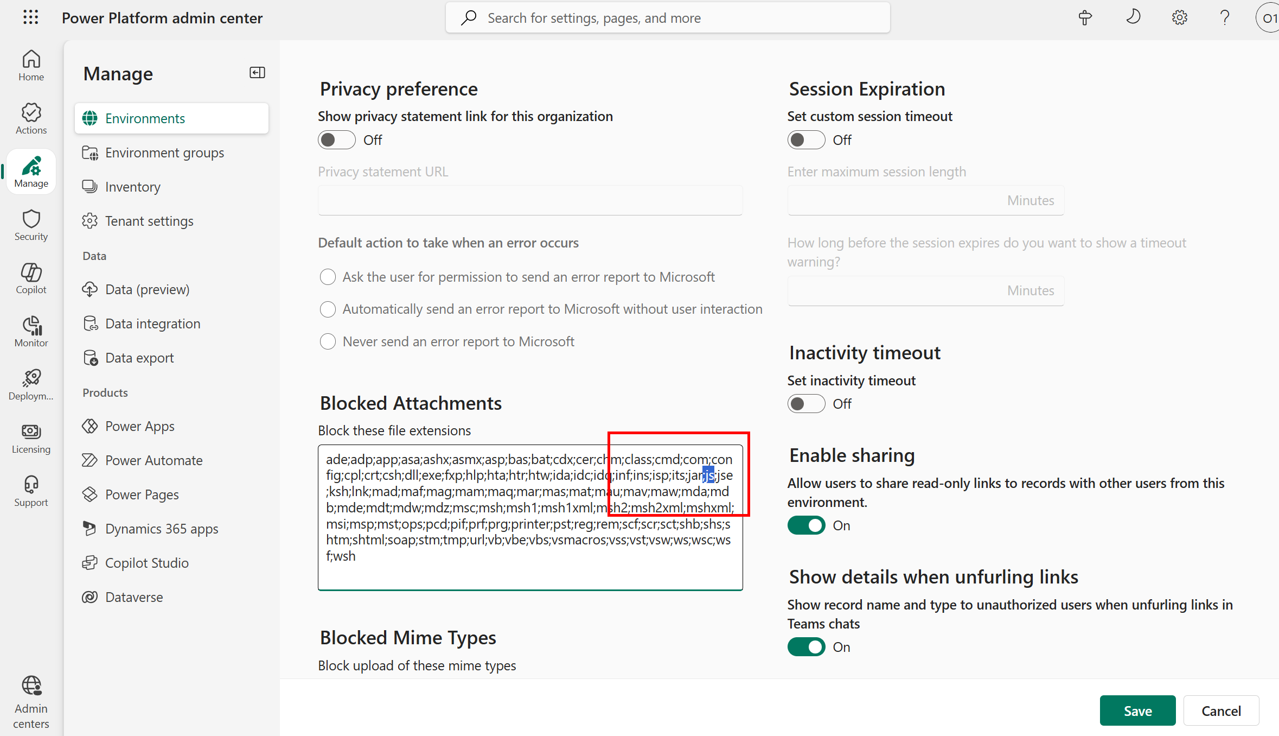
Task: Open Tenant settings in the Manage menu
Action: (x=149, y=220)
